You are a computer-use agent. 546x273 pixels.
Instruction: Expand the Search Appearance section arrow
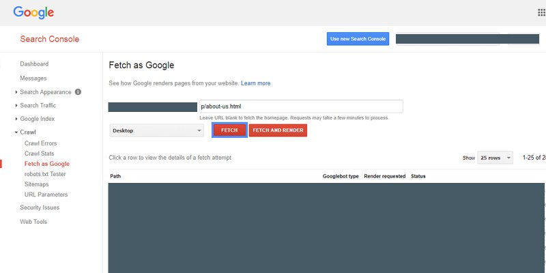coord(16,92)
